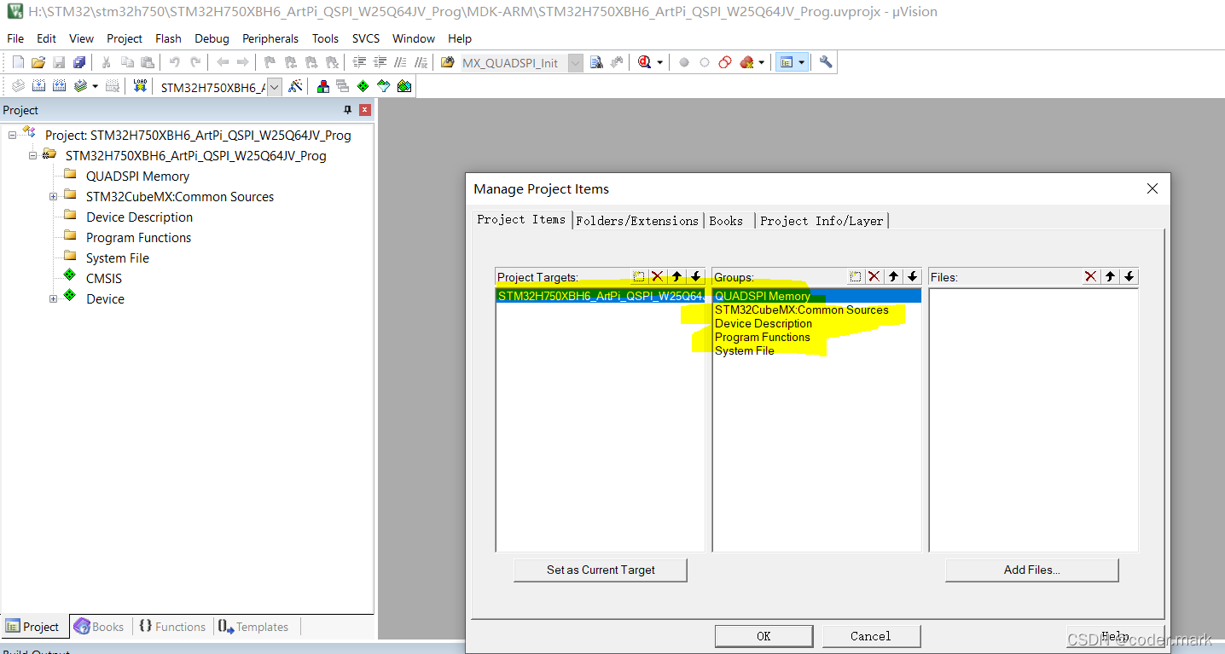
Task: Select CMSIS component in project tree
Action: point(103,278)
